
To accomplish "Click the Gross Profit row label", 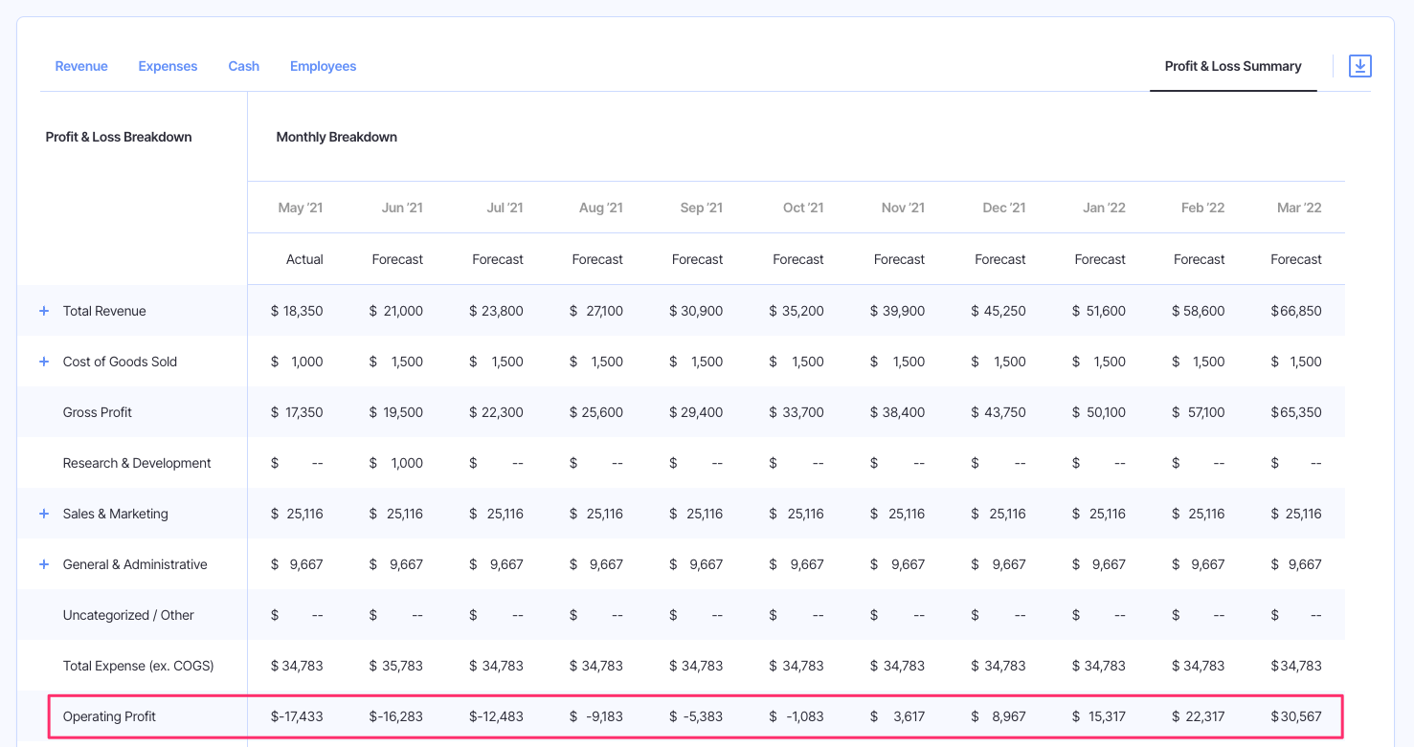I will click(x=97, y=412).
